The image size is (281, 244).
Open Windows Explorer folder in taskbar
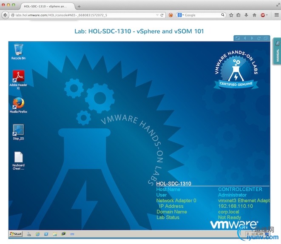(x=55, y=234)
